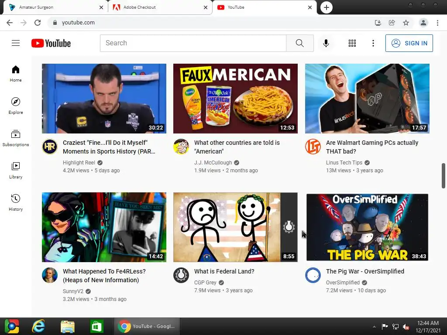
Task: Open Subscriptions in sidebar
Action: (16, 138)
